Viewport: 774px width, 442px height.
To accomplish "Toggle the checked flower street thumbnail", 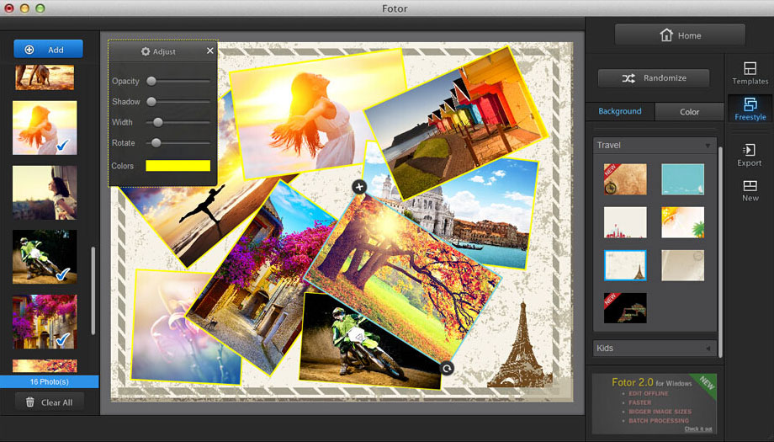I will tap(45, 322).
